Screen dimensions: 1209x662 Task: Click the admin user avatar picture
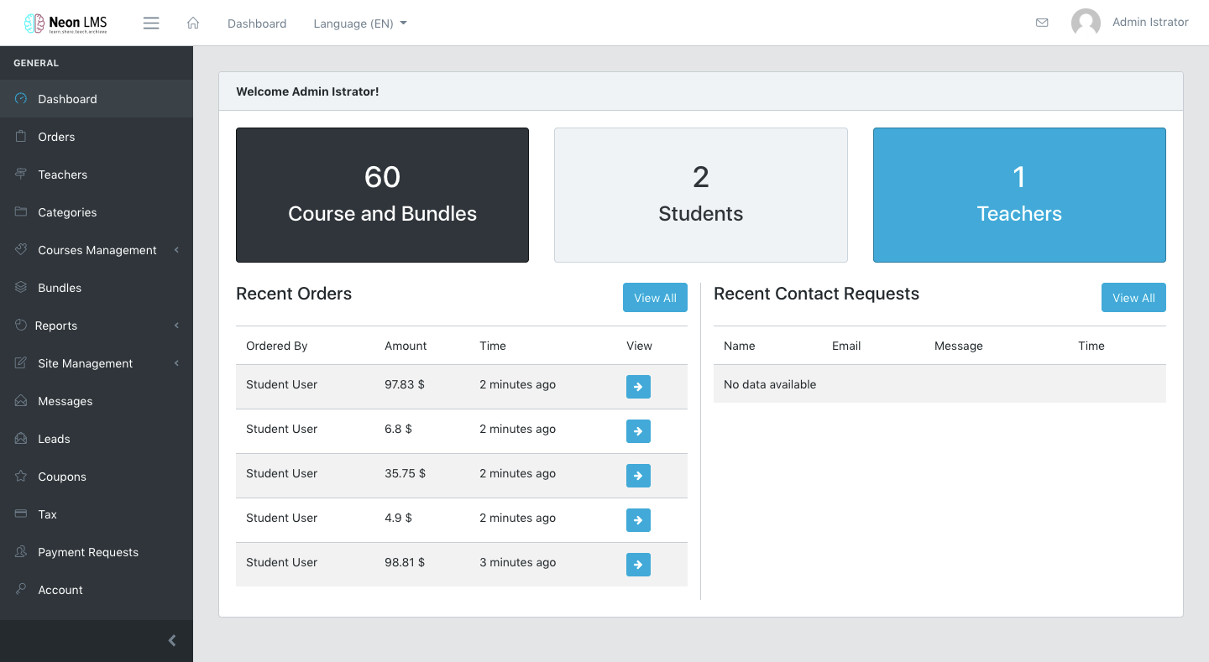1086,23
